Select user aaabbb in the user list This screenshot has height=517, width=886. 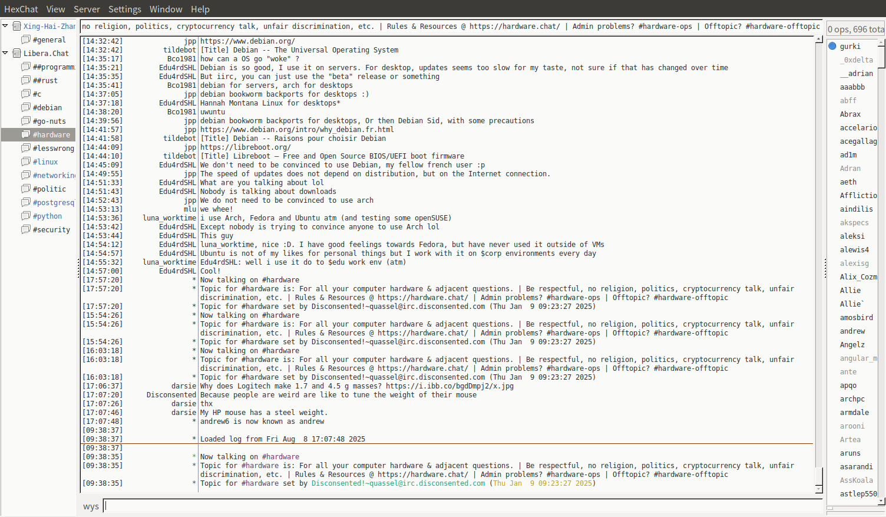coord(852,87)
